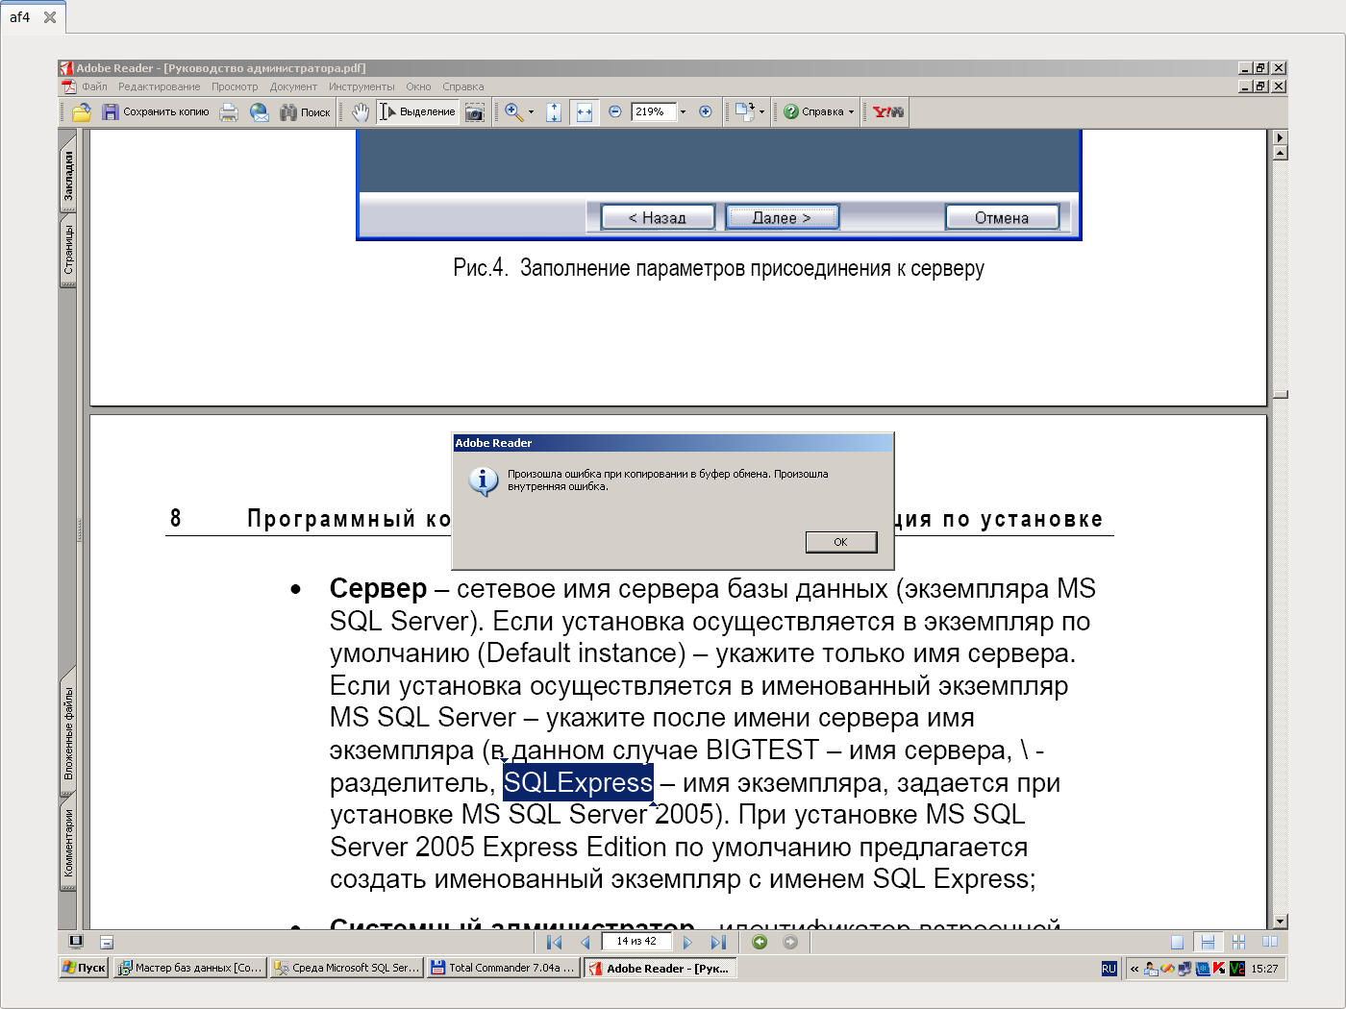The height and width of the screenshot is (1009, 1346).
Task: Switch to Среда Microsoft SQL Server taskbar window
Action: coord(347,968)
